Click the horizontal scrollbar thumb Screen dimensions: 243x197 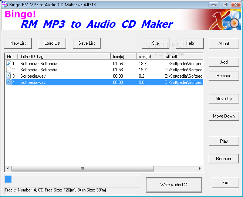[x=82, y=169]
